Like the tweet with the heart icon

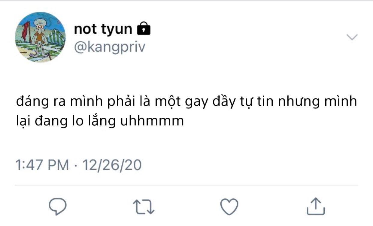point(229,206)
